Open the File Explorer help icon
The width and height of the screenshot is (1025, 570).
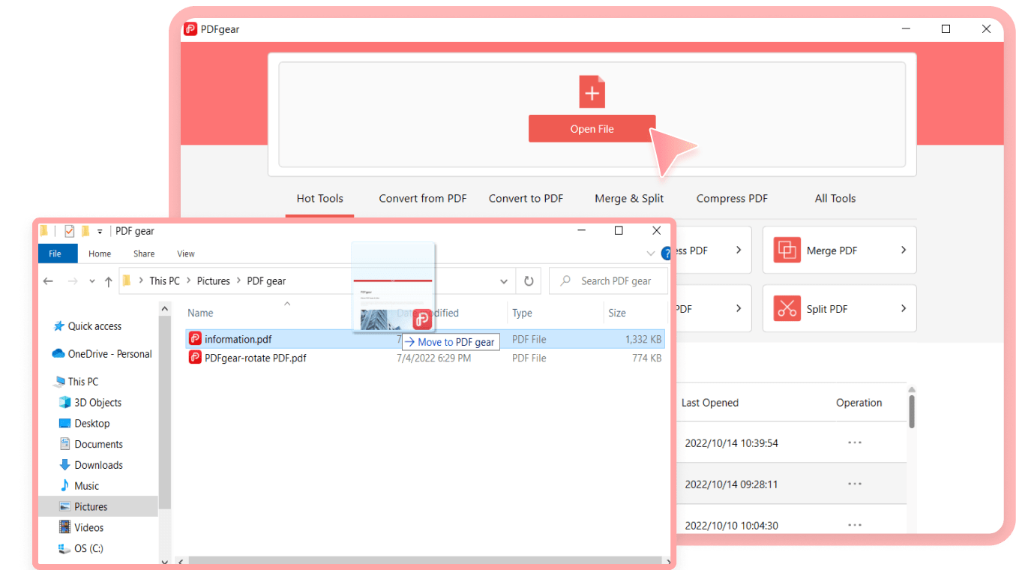pos(666,253)
